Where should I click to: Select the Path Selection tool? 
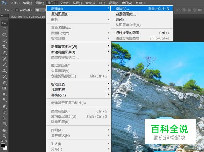[x=4, y=118]
